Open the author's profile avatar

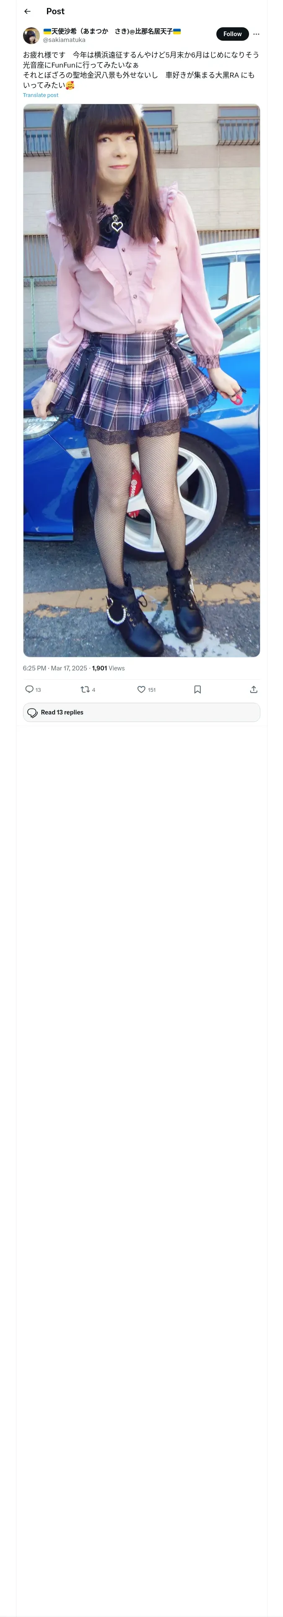point(31,35)
